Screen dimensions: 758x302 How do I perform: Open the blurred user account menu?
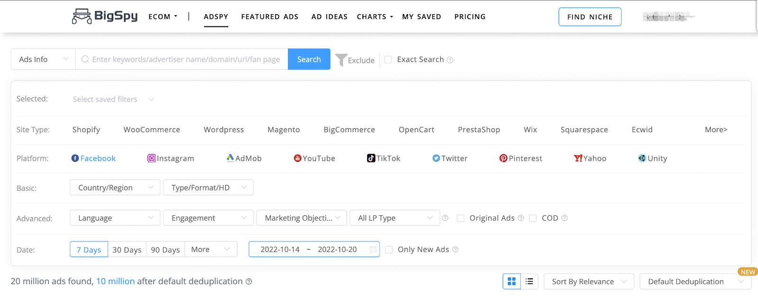click(x=668, y=17)
